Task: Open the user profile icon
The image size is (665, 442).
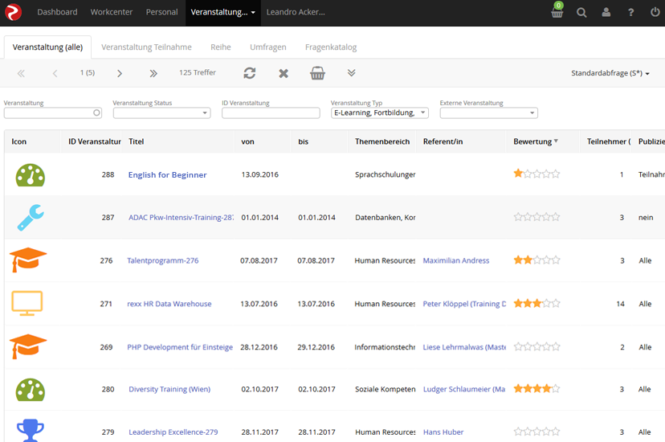Action: (x=606, y=13)
